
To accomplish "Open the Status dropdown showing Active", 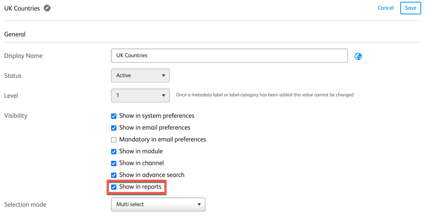I will point(140,76).
